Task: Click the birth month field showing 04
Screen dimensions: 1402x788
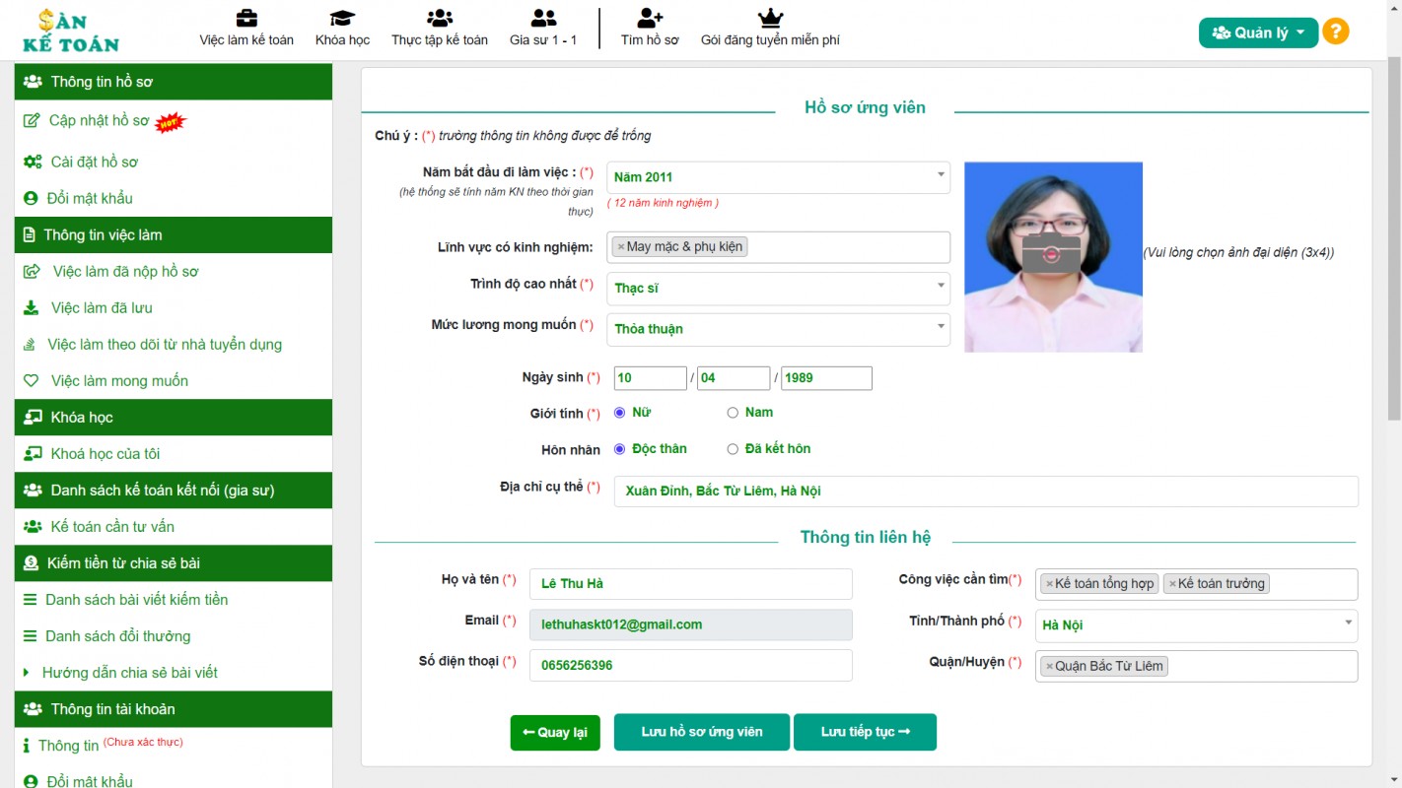Action: pos(734,378)
